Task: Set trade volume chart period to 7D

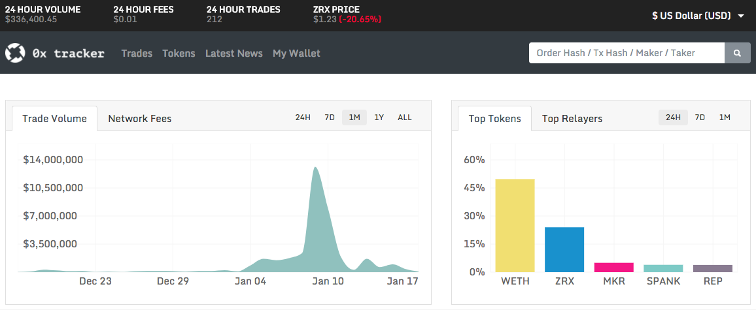Action: (x=330, y=117)
